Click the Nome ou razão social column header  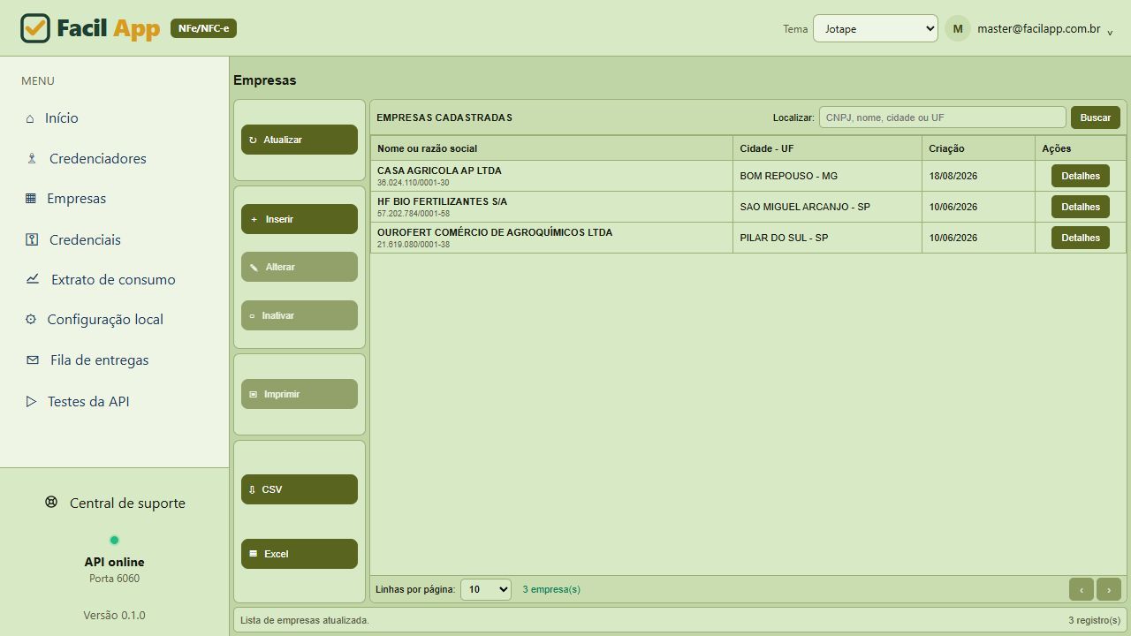pyautogui.click(x=551, y=148)
